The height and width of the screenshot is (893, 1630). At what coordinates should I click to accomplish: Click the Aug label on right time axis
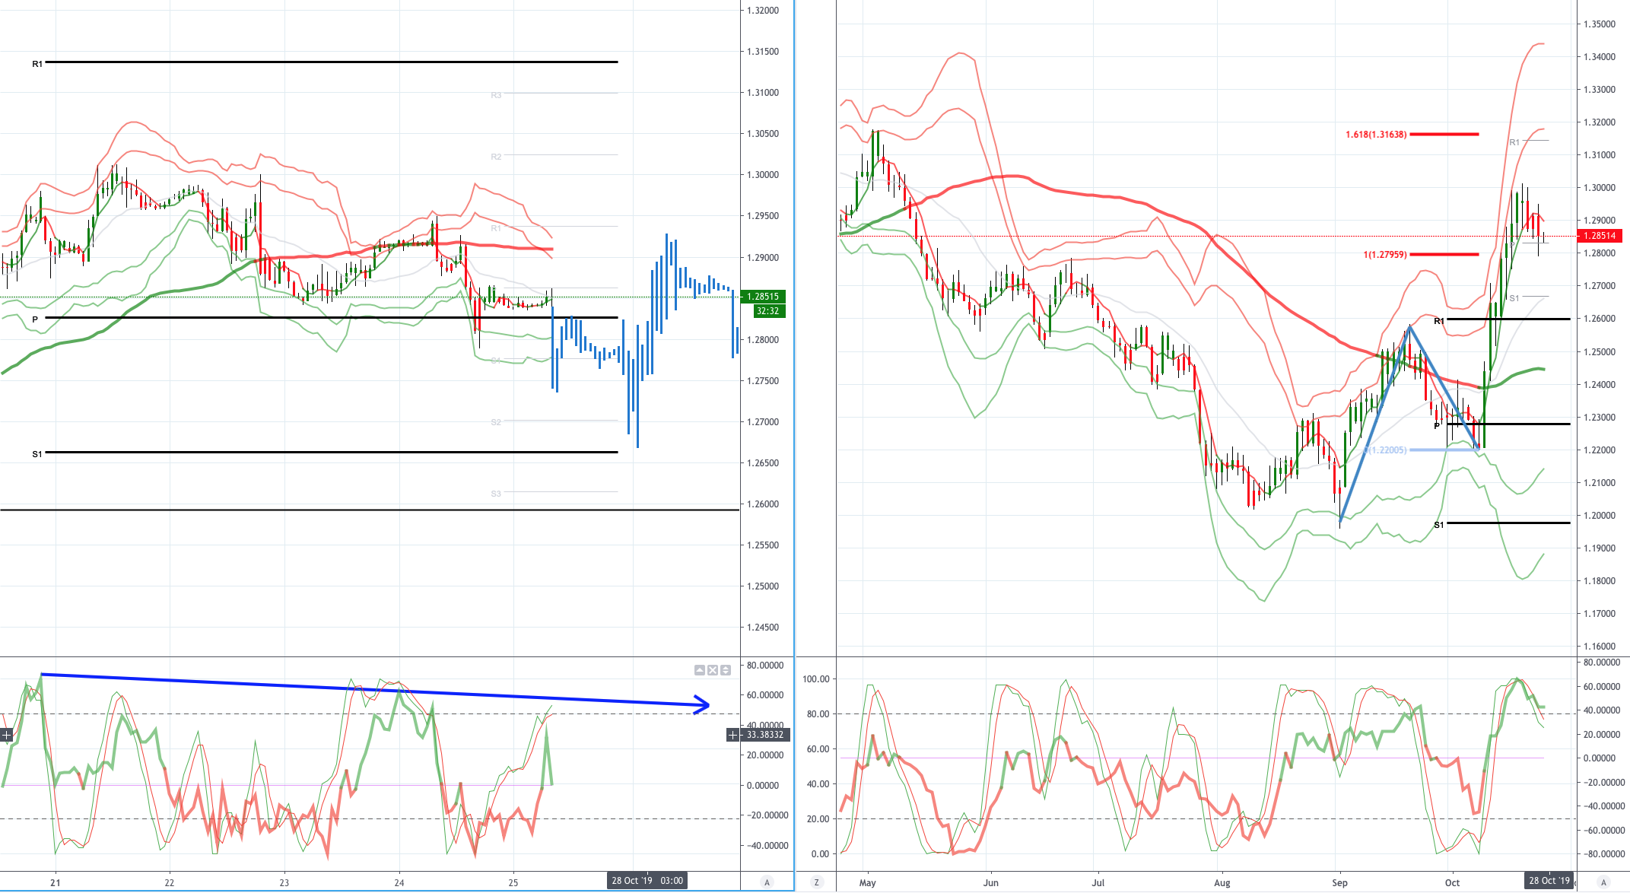tap(1222, 883)
